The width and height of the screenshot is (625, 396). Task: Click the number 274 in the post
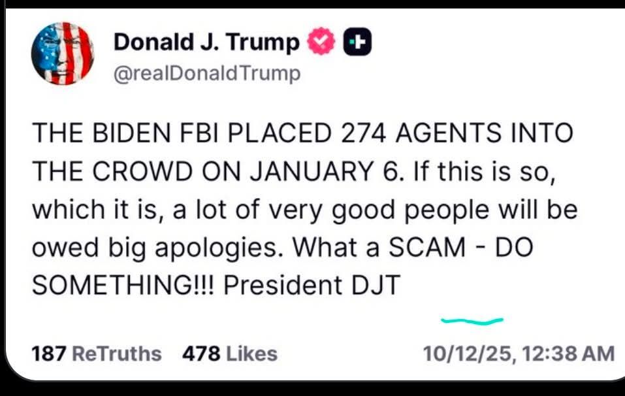click(x=363, y=133)
